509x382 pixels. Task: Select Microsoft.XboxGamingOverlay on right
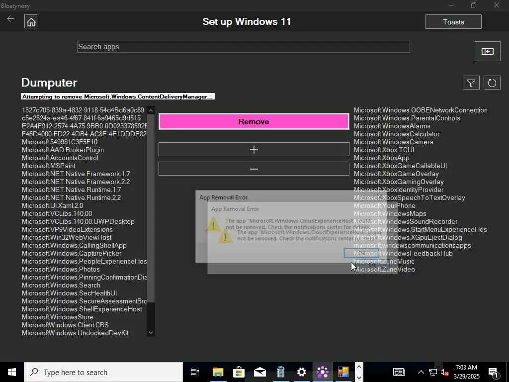pyautogui.click(x=399, y=182)
